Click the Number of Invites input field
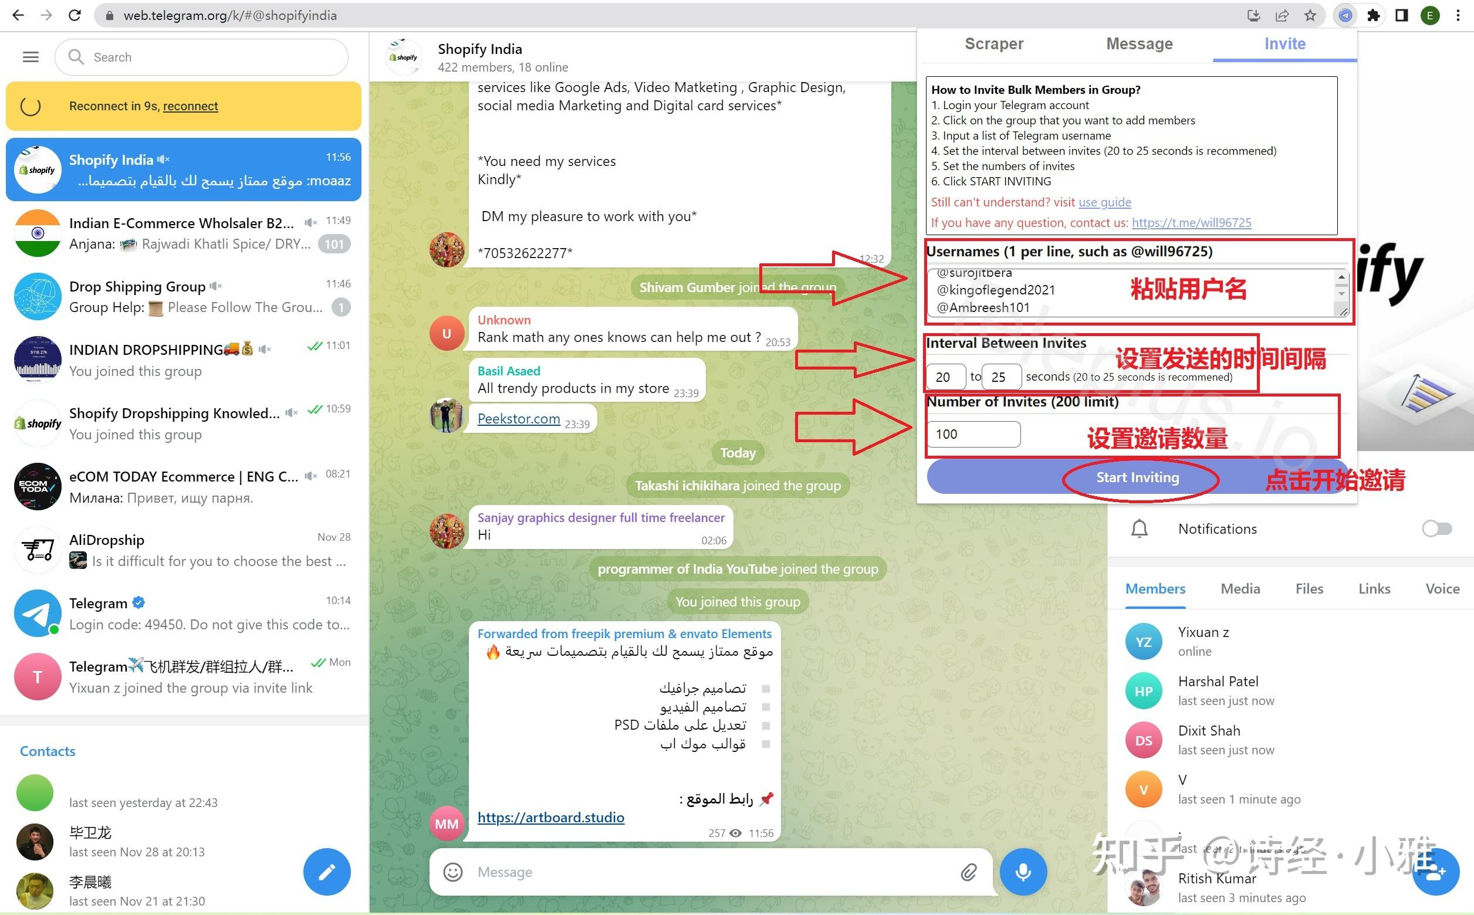Image resolution: width=1474 pixels, height=915 pixels. 972,432
